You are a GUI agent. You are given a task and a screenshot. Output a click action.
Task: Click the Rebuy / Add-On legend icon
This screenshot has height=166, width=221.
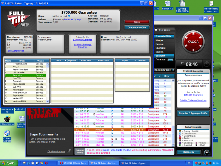click(x=180, y=131)
